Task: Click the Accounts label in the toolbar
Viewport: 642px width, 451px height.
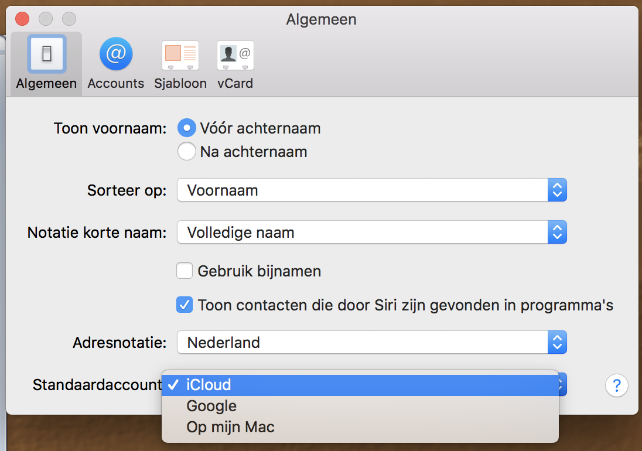Action: tap(115, 83)
